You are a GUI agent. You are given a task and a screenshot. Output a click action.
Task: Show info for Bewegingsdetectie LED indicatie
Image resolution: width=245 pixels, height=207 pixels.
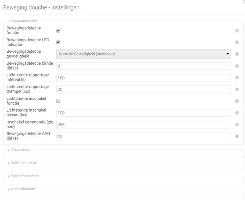pos(237,42)
